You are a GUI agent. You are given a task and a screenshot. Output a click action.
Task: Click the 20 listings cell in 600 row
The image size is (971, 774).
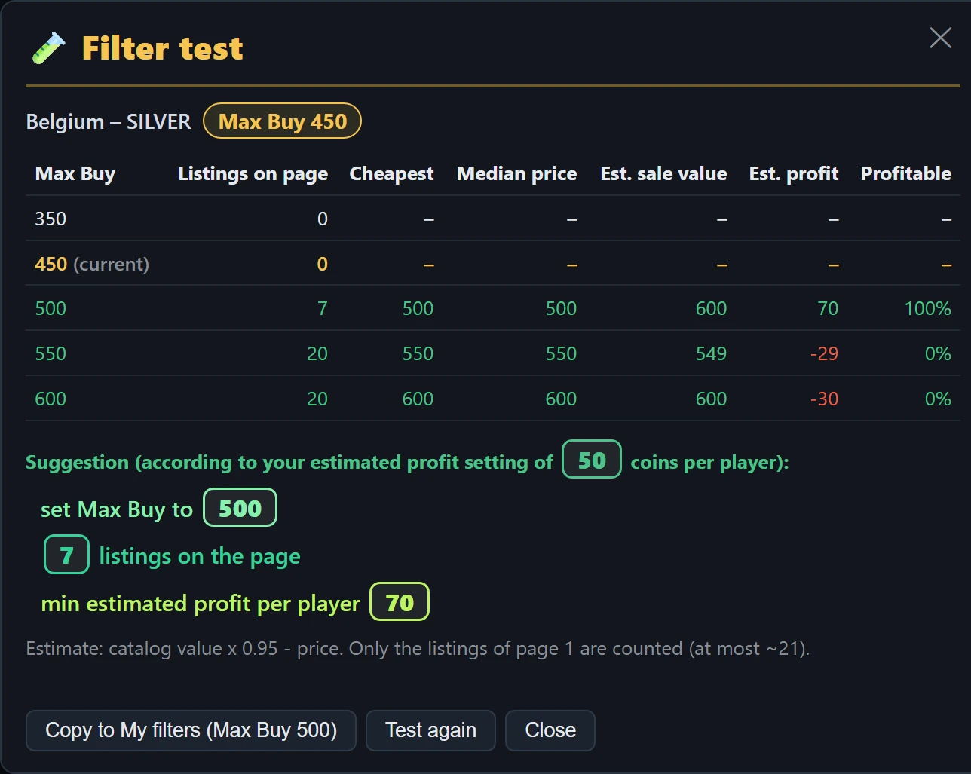coord(317,399)
